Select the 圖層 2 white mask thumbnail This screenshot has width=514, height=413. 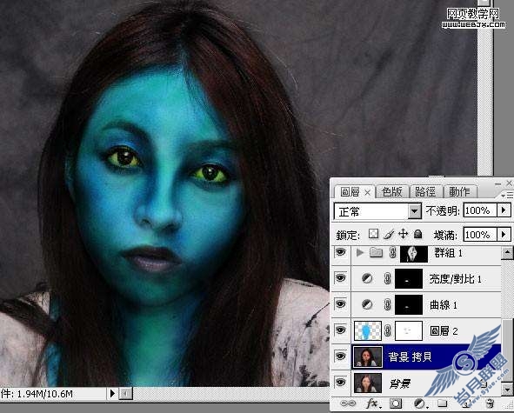(x=409, y=330)
